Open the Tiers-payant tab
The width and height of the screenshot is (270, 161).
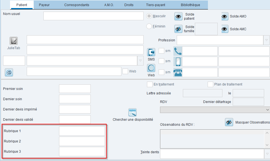156,5
